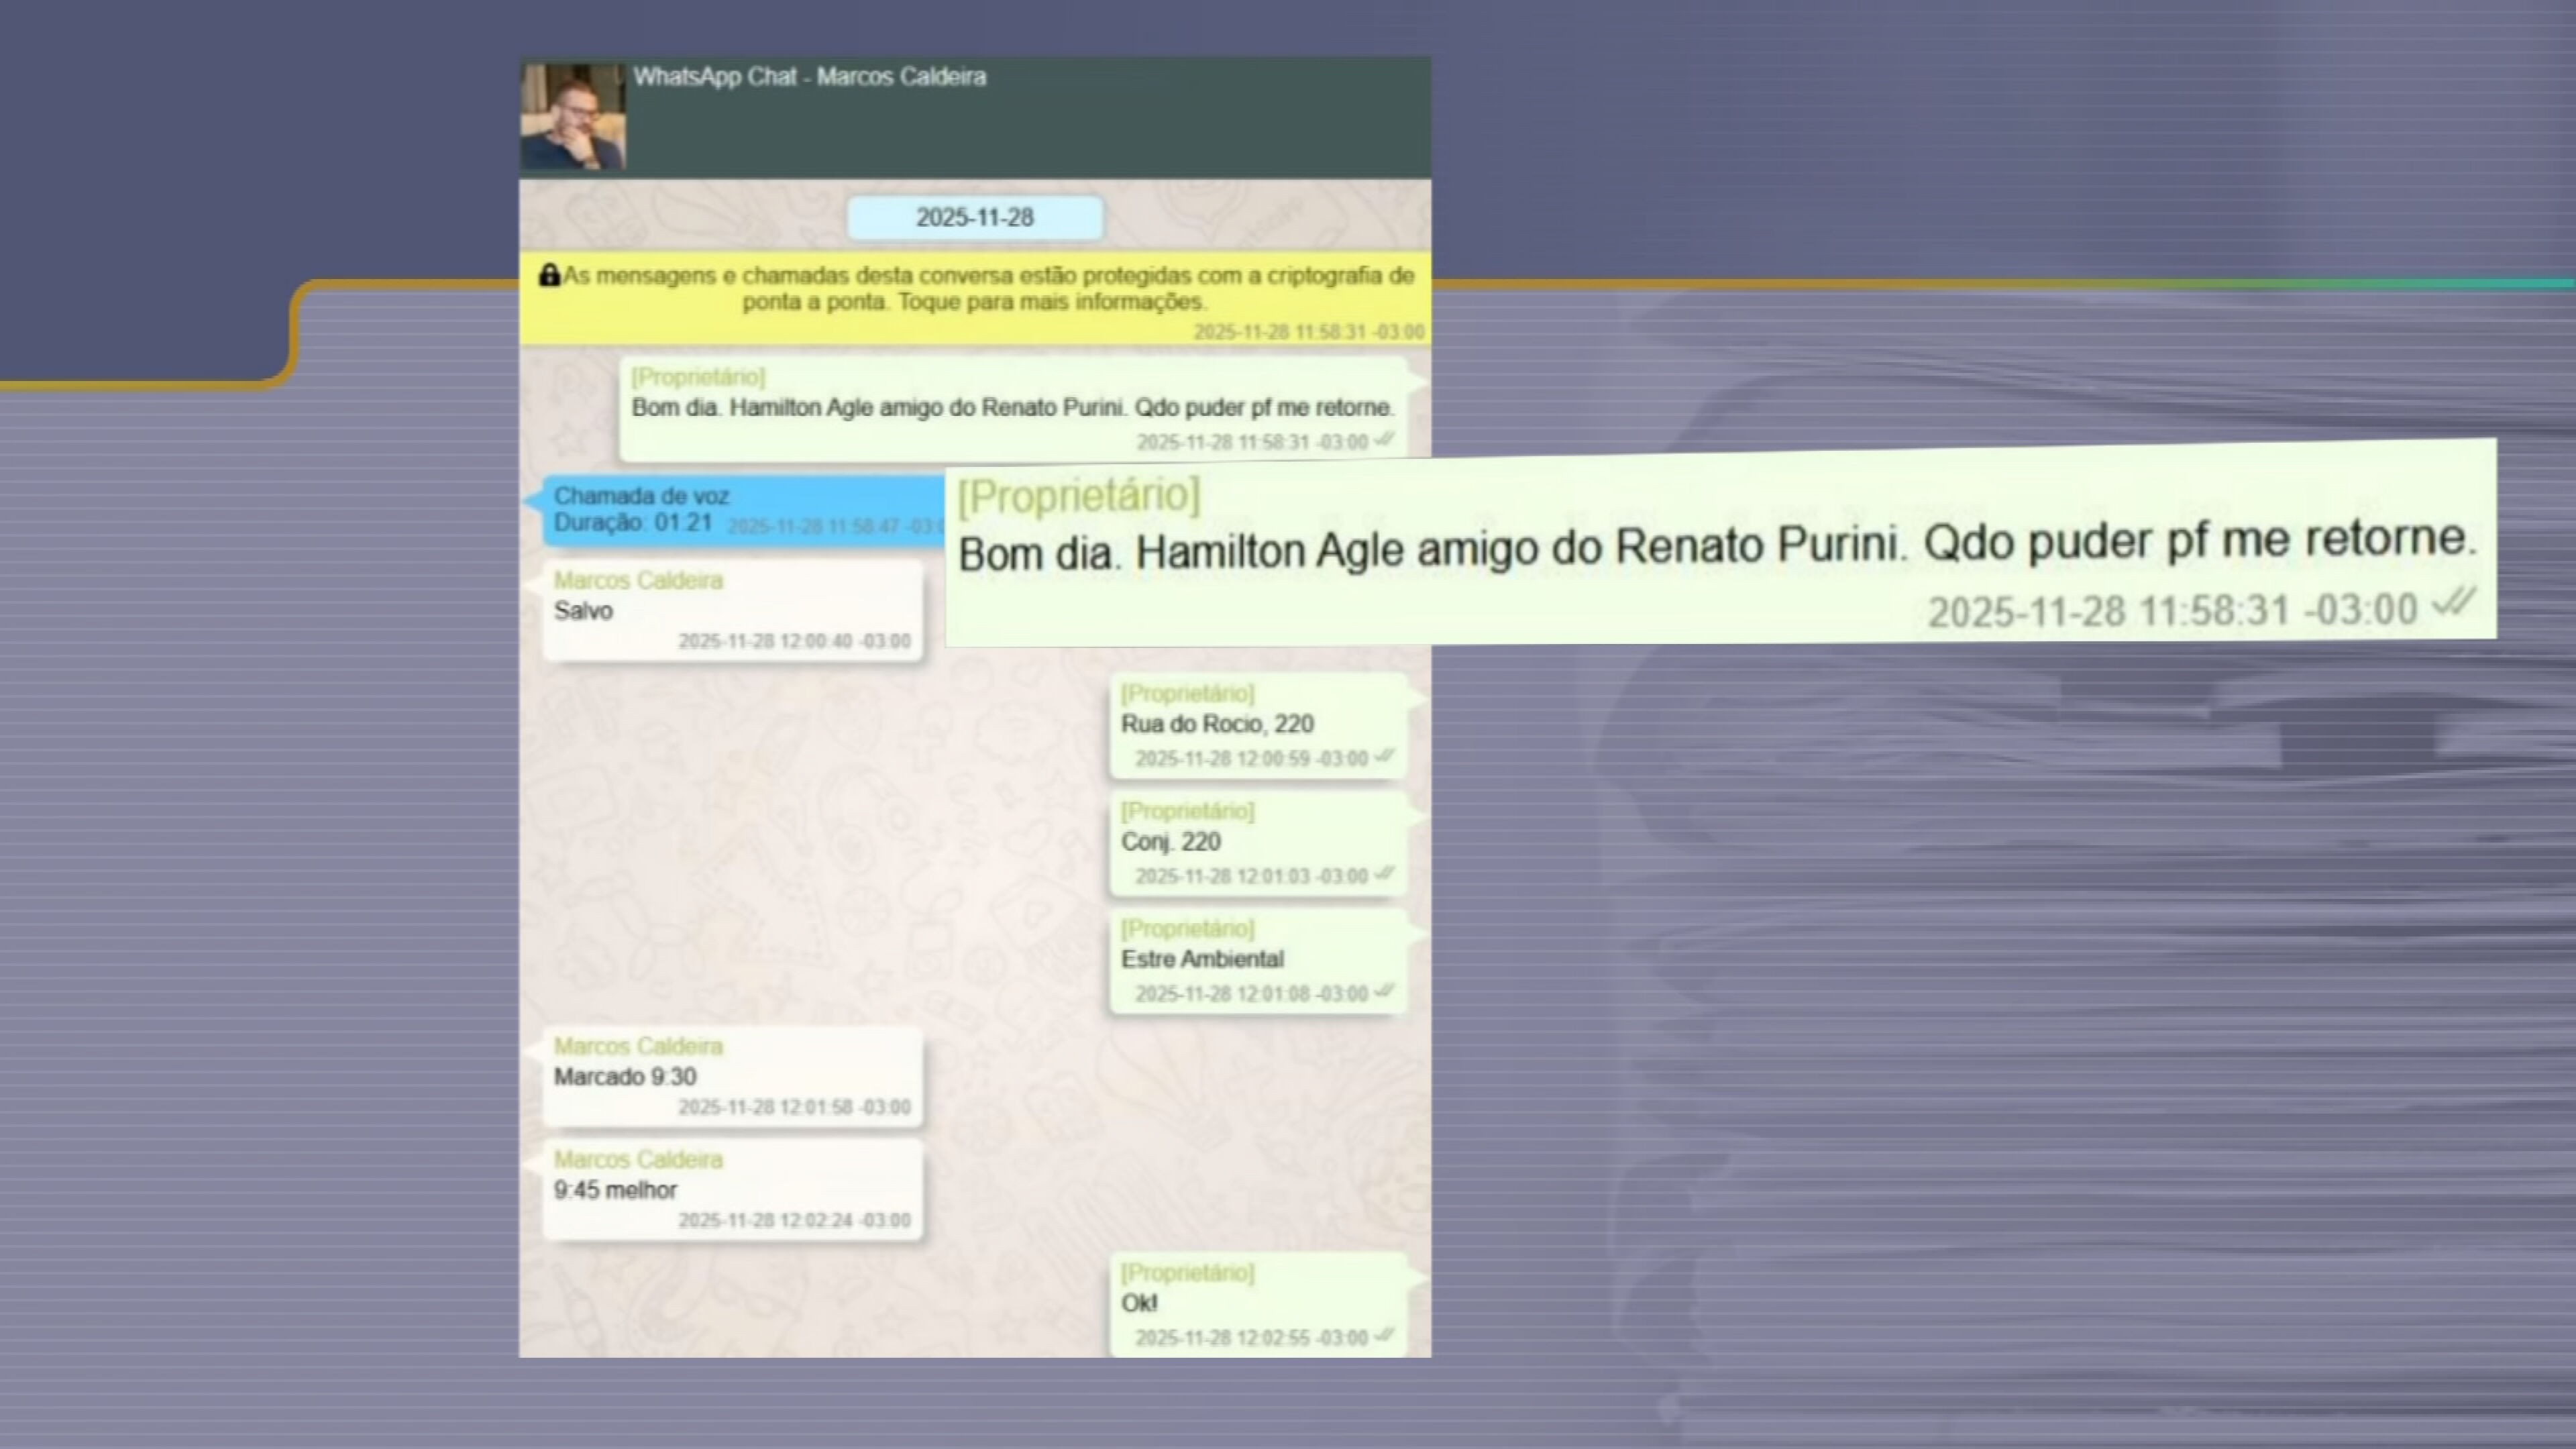Click the 'Duração: 01:21' call duration text
The width and height of the screenshot is (2576, 1449).
point(633,523)
